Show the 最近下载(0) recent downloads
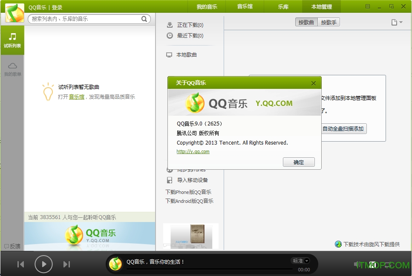 [x=185, y=35]
